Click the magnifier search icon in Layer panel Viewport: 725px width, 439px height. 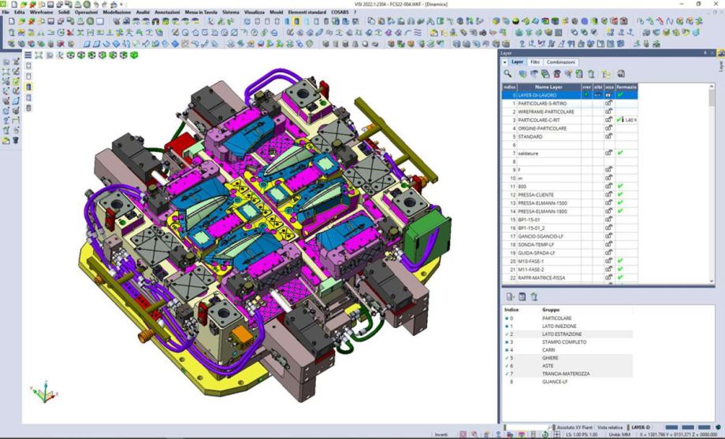(507, 73)
